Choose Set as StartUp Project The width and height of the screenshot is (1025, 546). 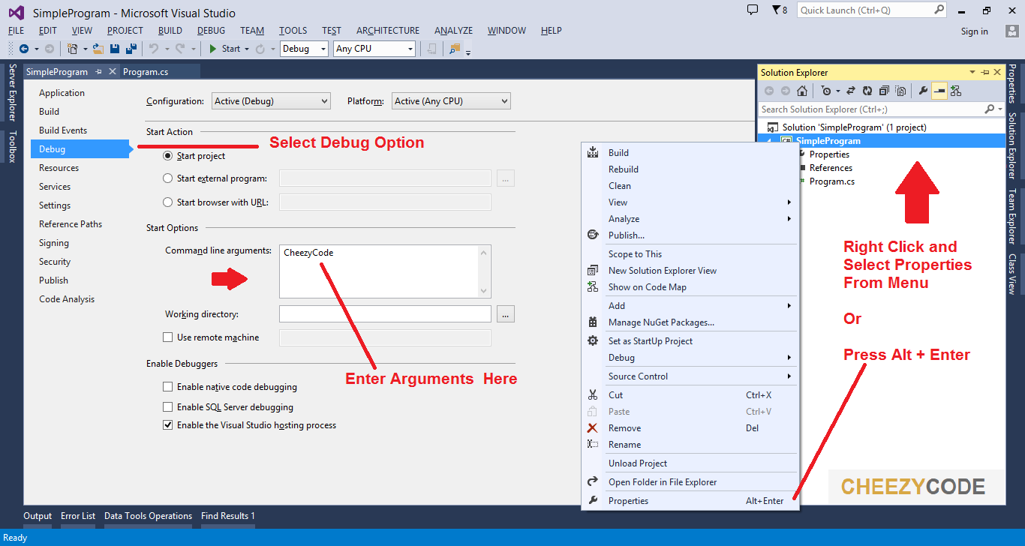click(690, 341)
